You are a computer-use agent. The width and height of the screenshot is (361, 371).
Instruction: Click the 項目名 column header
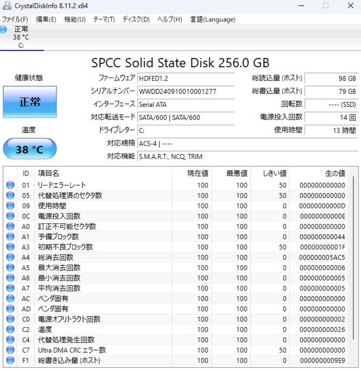(x=103, y=173)
